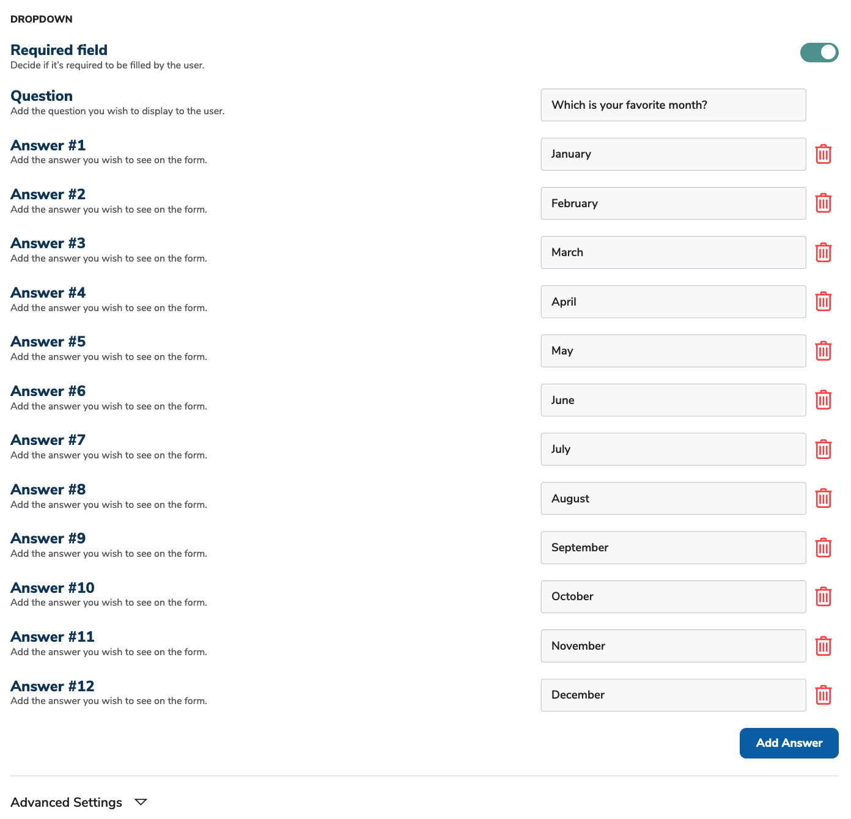
Task: Delete the September answer using trash icon
Action: pos(823,548)
